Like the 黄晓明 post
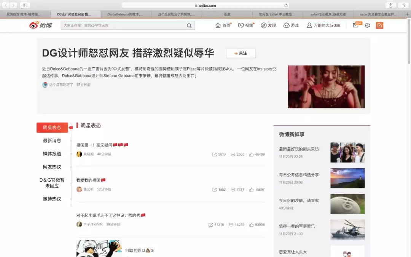The height and width of the screenshot is (257, 411). [252, 155]
